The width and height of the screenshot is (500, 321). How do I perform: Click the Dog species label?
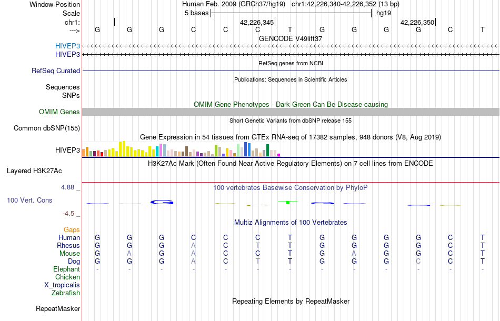tap(74, 262)
